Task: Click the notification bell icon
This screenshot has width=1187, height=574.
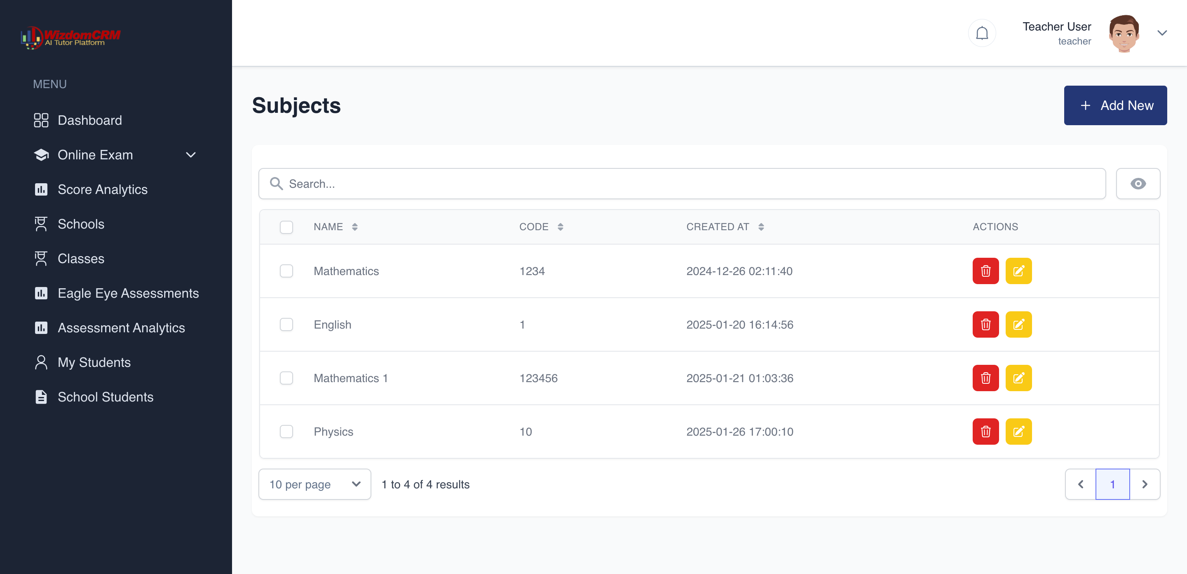Action: (982, 33)
